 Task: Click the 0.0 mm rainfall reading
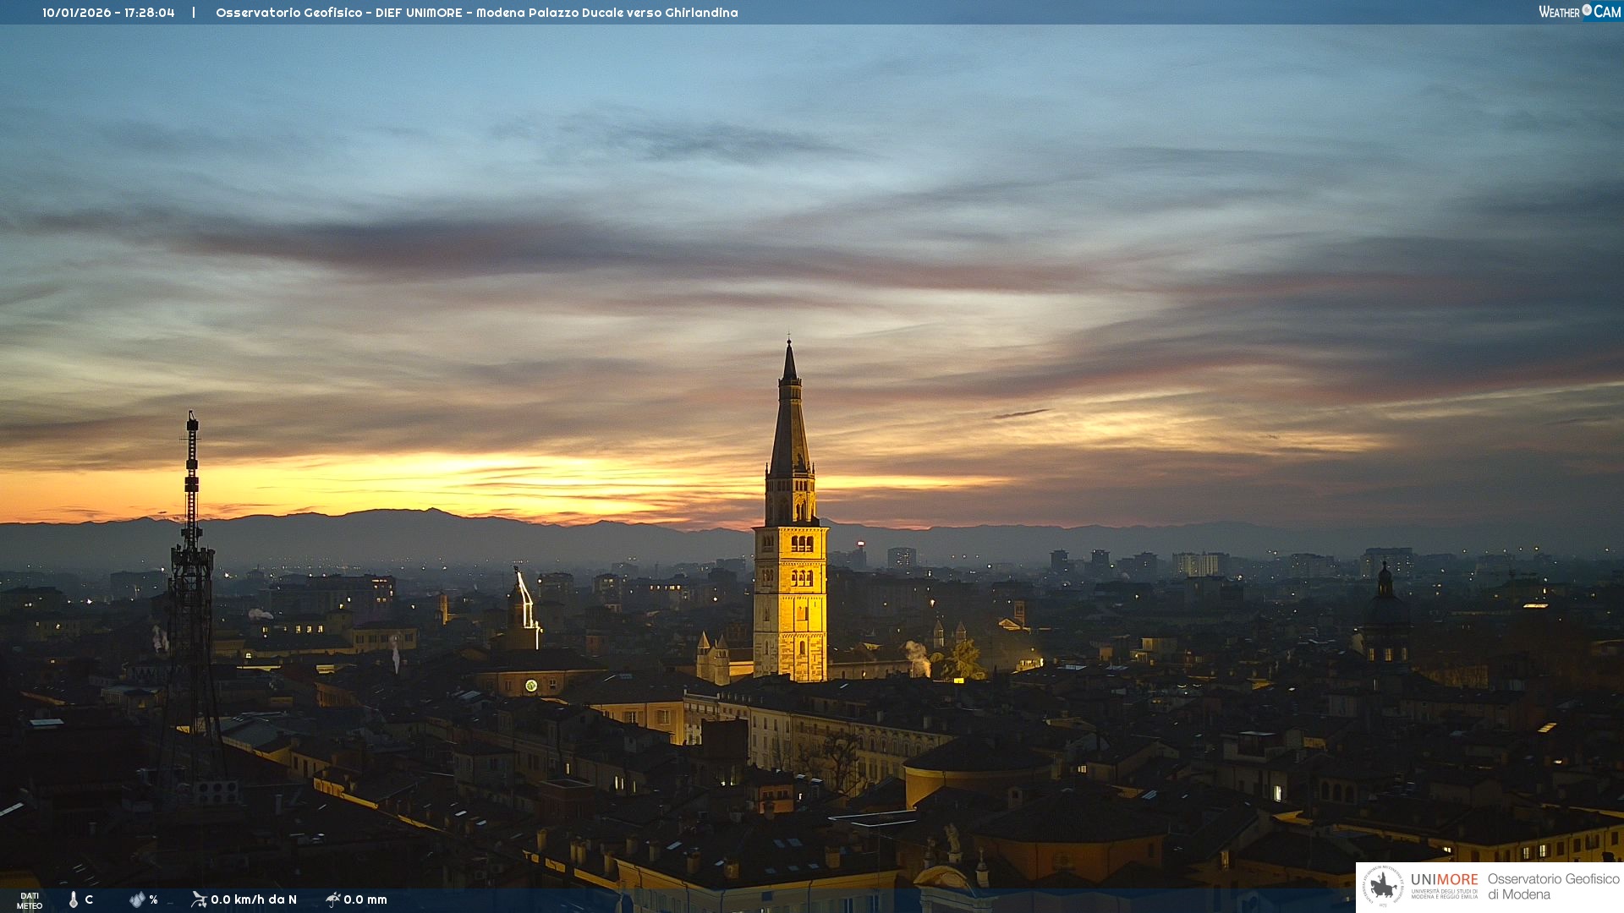(365, 899)
